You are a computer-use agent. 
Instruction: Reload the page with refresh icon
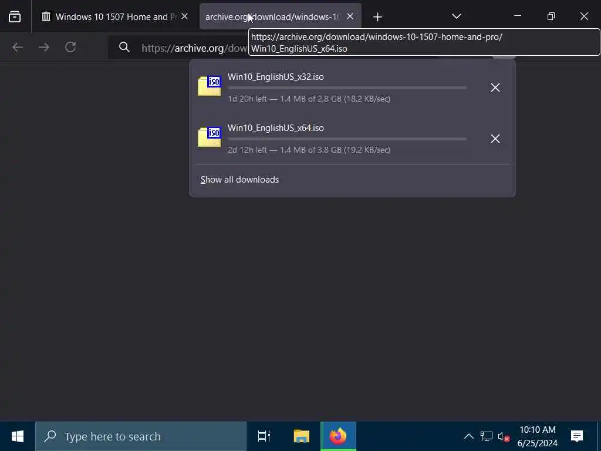point(70,47)
